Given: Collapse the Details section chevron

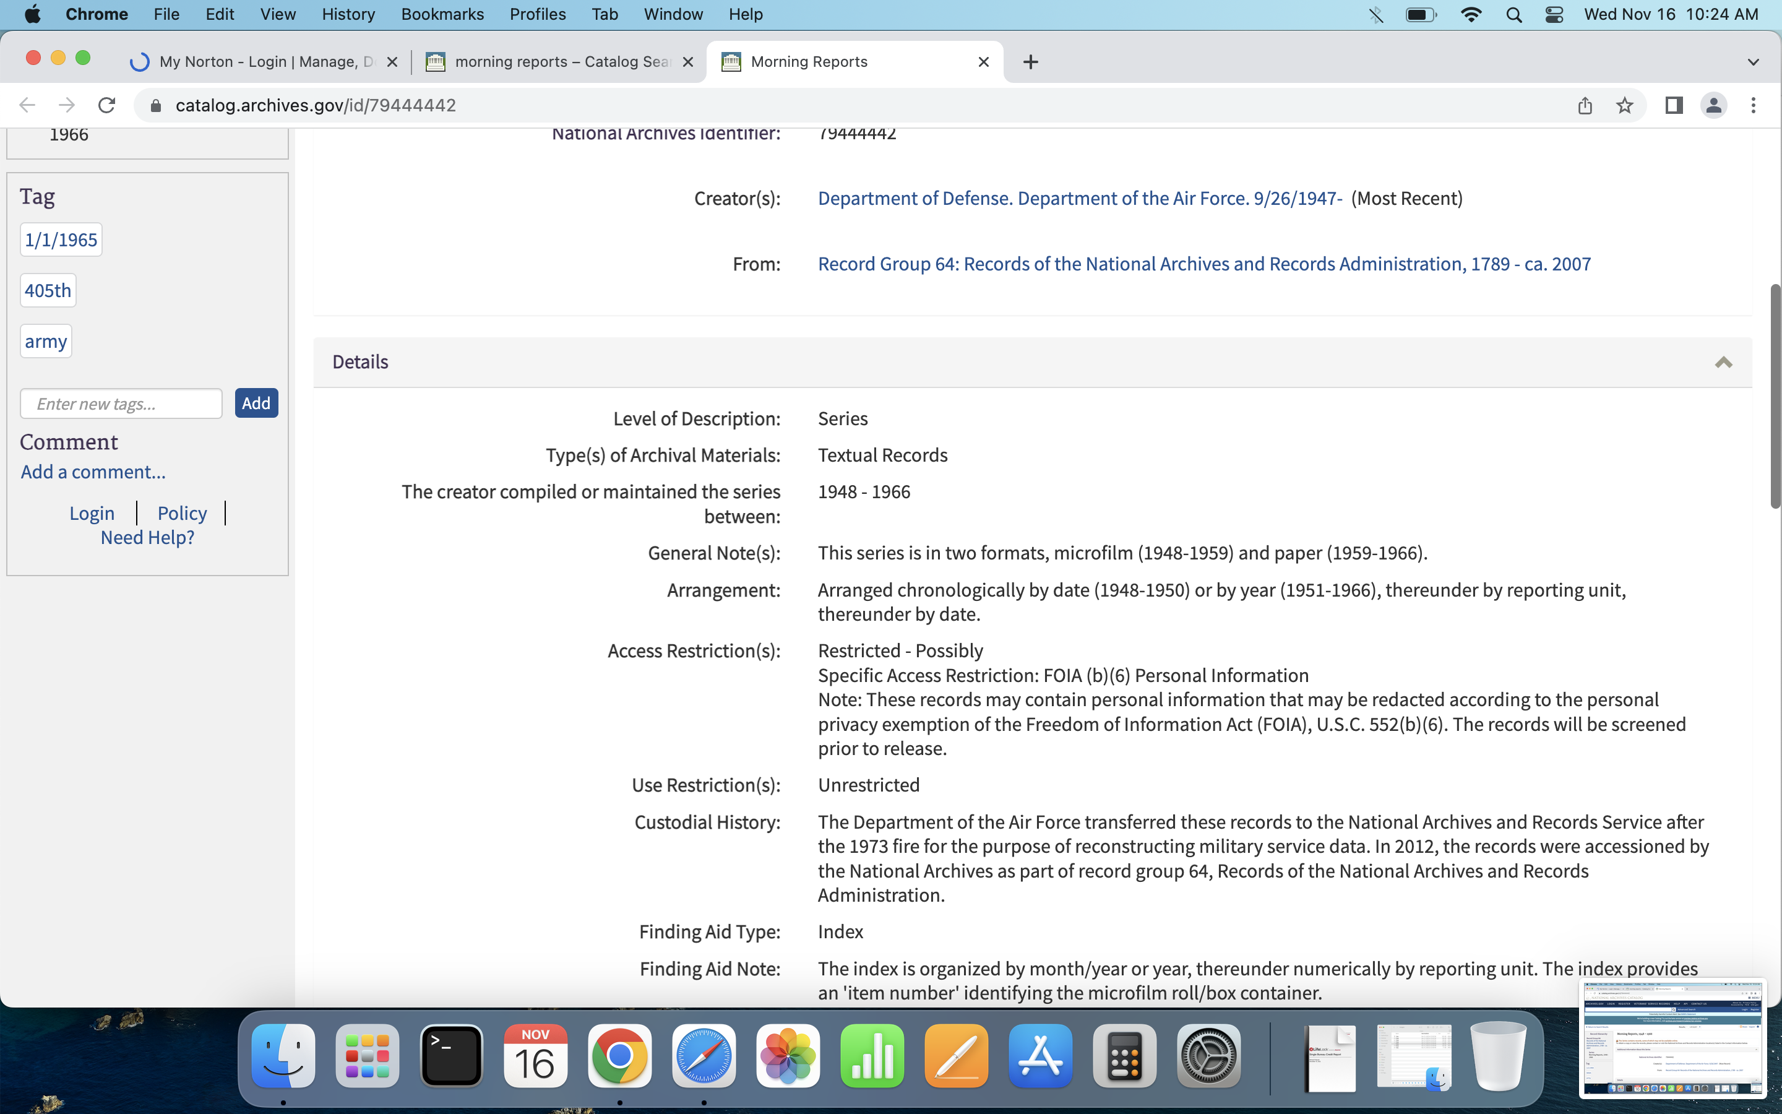Looking at the screenshot, I should [1723, 362].
